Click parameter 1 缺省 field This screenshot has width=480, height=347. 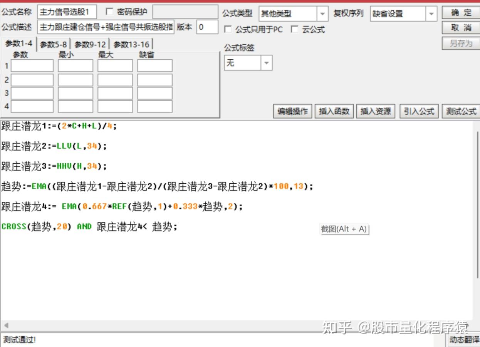pyautogui.click(x=154, y=65)
